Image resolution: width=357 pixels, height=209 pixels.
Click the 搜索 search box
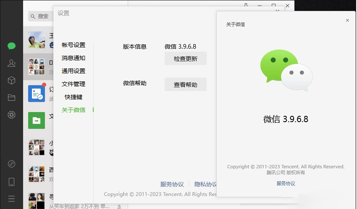click(40, 16)
